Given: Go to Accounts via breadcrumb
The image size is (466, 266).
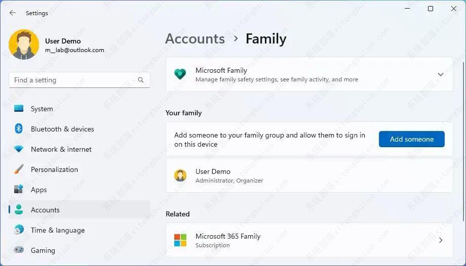Looking at the screenshot, I should click(x=195, y=39).
